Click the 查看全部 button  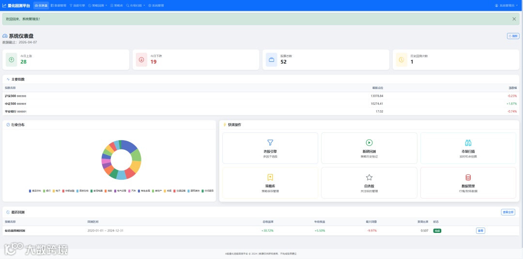coord(508,212)
